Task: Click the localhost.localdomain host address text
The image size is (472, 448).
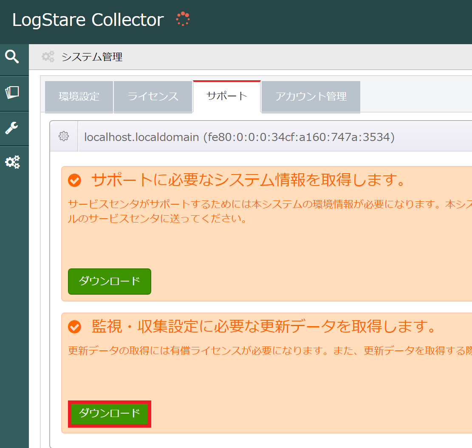Action: [x=239, y=137]
